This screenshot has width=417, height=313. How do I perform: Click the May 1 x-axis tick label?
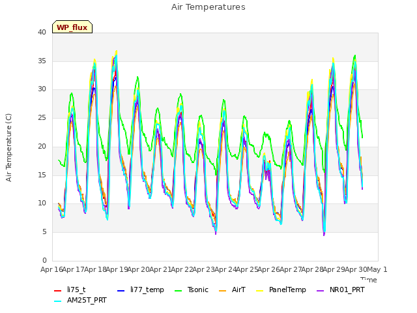377,269
